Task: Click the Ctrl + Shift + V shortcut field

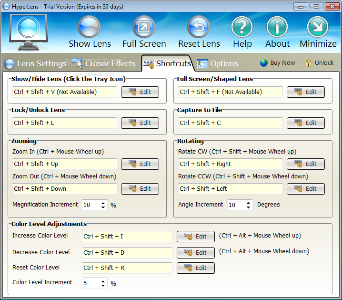Action: coord(65,92)
